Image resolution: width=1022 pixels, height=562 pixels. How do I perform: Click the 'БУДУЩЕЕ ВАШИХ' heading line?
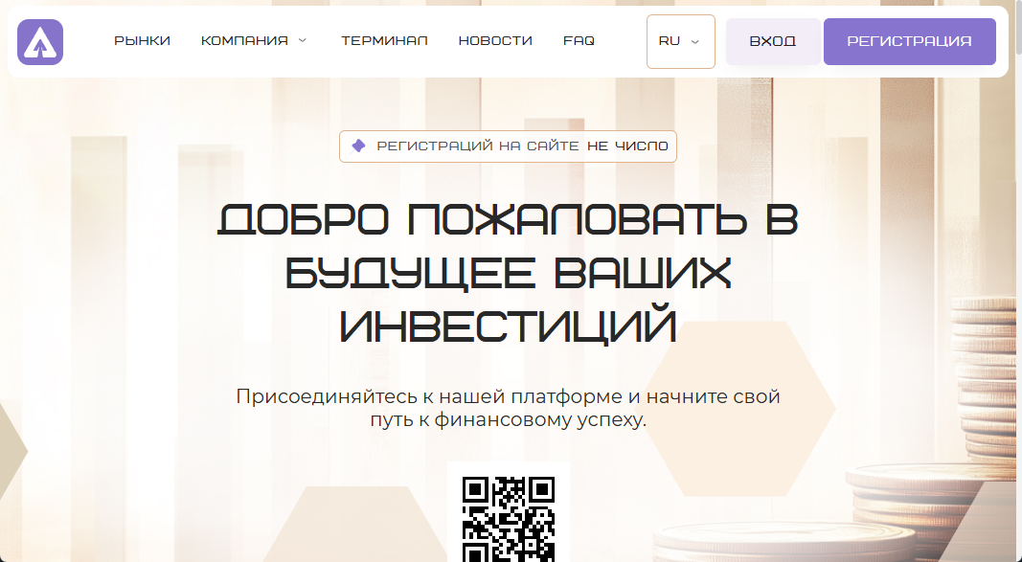pyautogui.click(x=508, y=273)
